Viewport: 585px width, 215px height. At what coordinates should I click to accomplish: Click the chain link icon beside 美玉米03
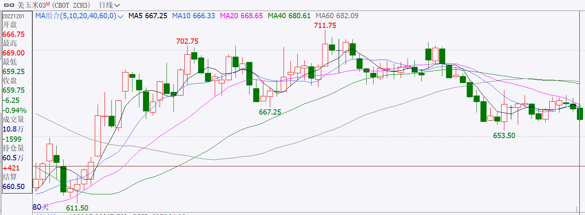click(9, 5)
